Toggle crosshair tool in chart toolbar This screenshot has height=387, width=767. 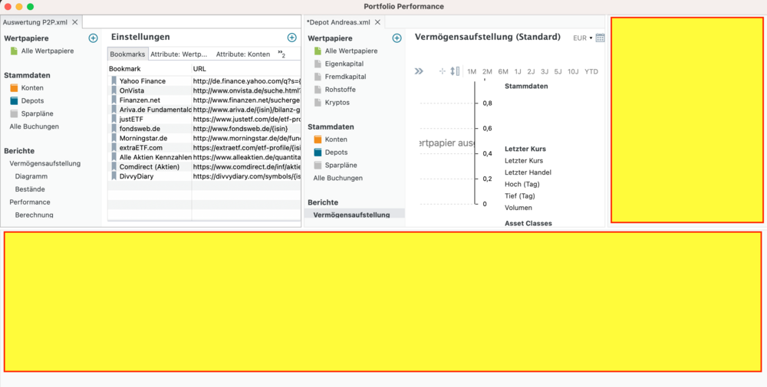tap(443, 71)
